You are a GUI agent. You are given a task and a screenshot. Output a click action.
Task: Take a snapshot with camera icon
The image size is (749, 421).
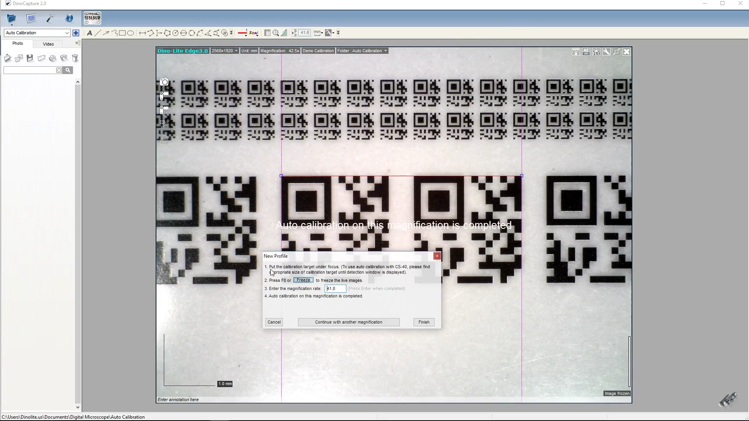164,82
